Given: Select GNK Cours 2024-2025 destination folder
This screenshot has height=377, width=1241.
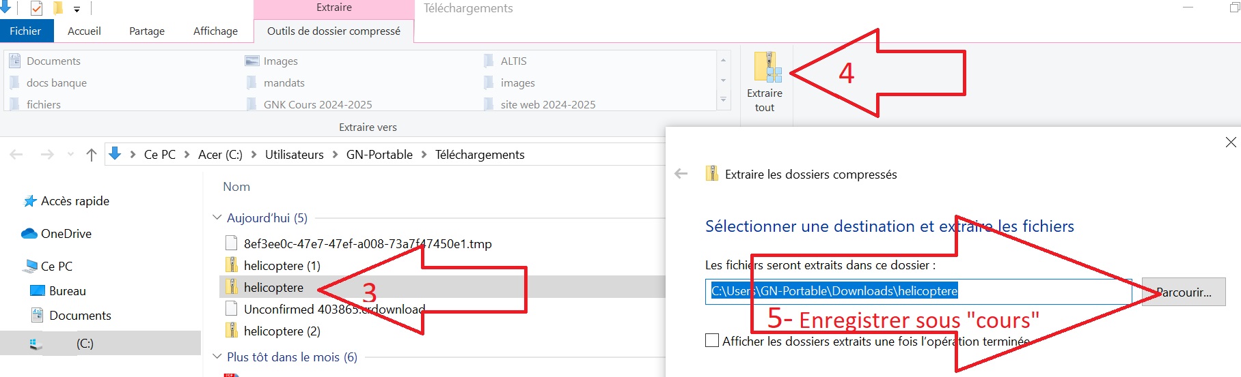Looking at the screenshot, I should pyautogui.click(x=317, y=104).
